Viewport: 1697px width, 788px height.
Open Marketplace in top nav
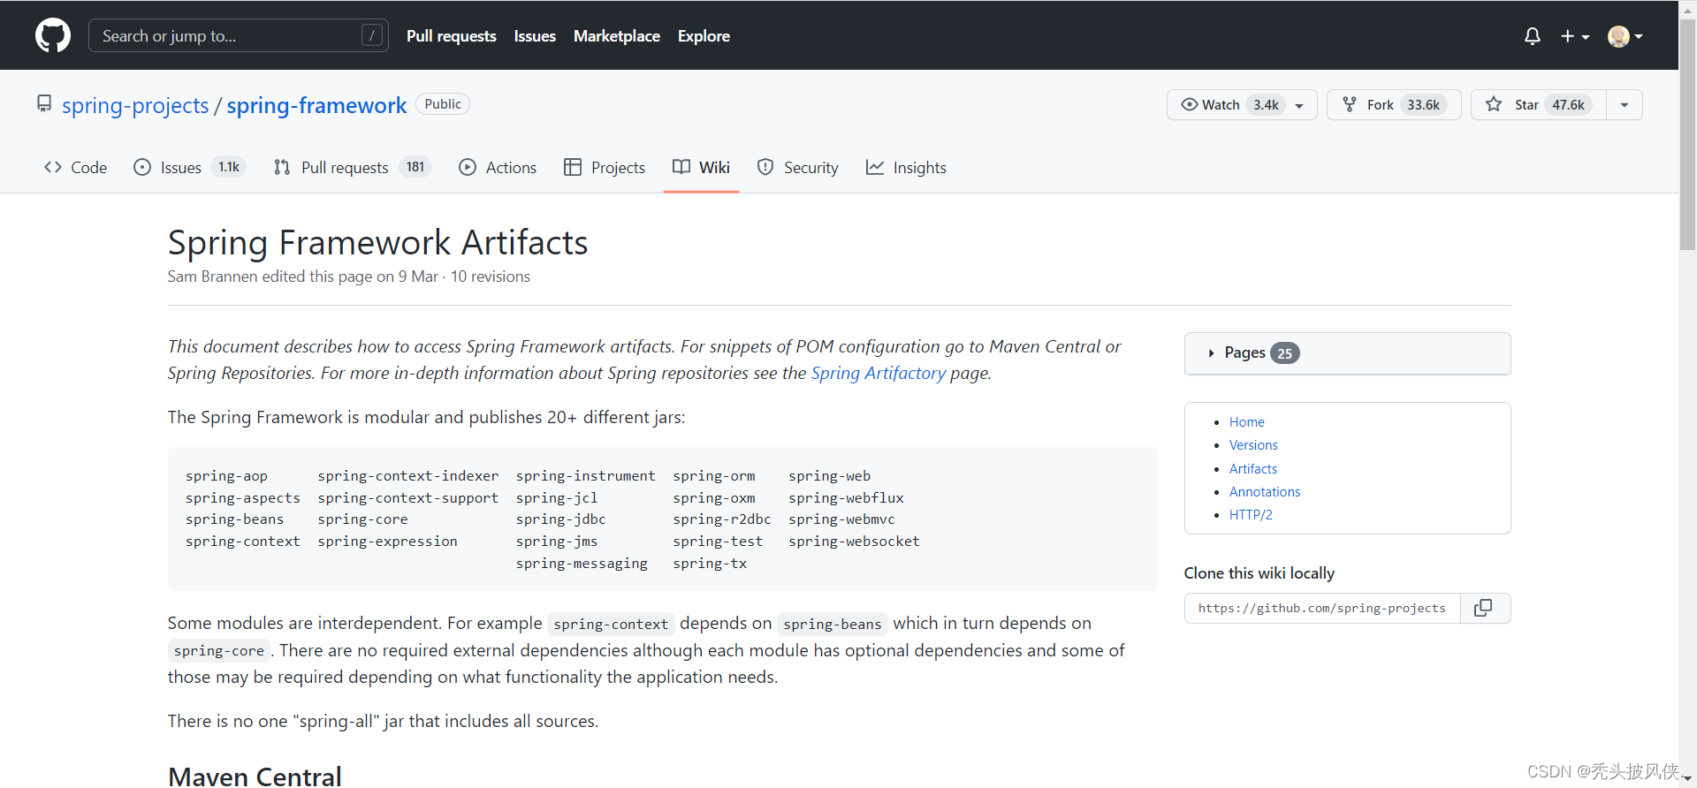(617, 36)
